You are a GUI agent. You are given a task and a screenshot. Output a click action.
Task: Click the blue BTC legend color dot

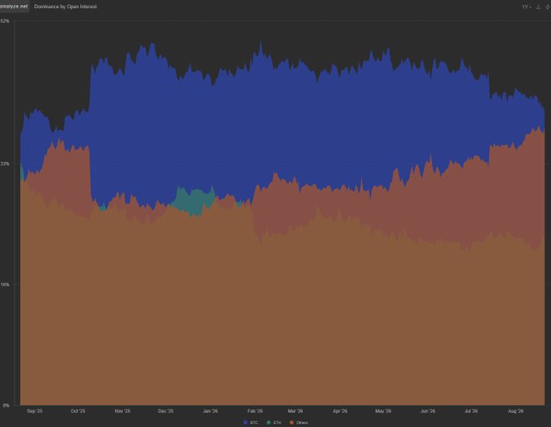pyautogui.click(x=246, y=422)
